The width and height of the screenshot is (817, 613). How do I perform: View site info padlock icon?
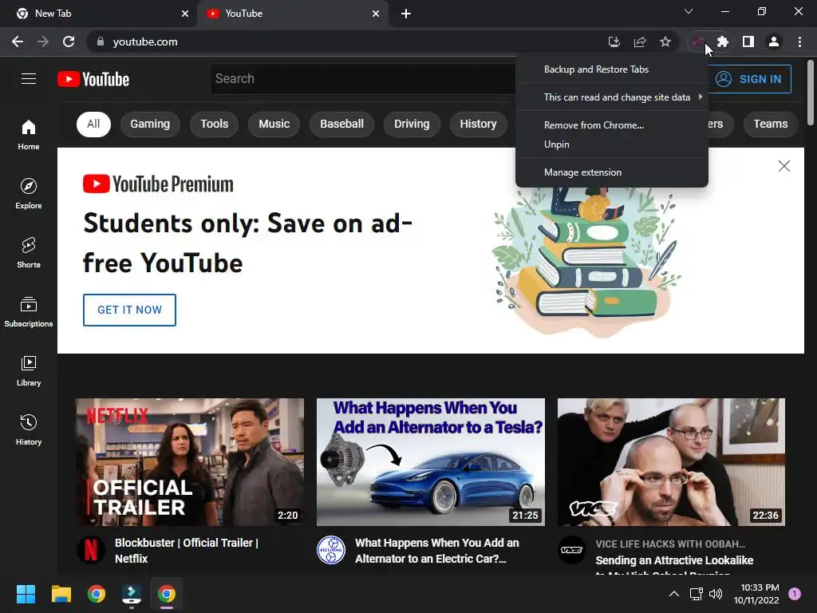coord(101,42)
